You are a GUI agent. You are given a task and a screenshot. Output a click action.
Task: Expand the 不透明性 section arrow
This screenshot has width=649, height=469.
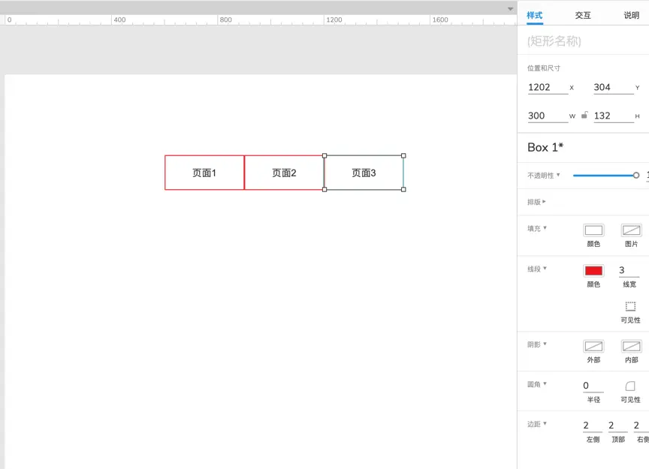coord(558,175)
